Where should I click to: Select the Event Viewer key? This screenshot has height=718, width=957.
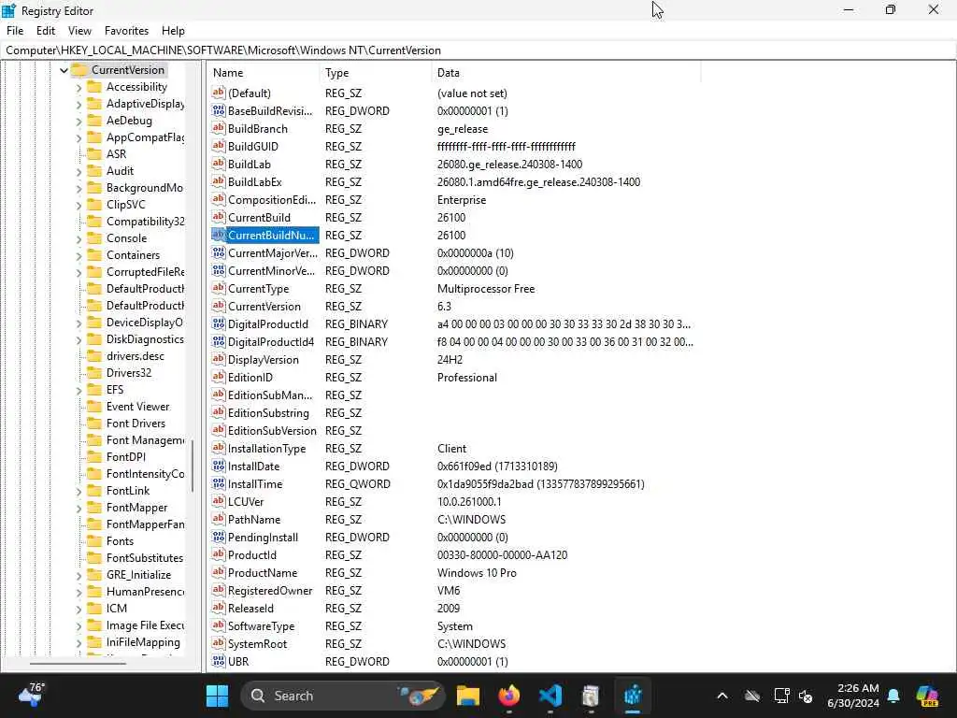click(137, 406)
